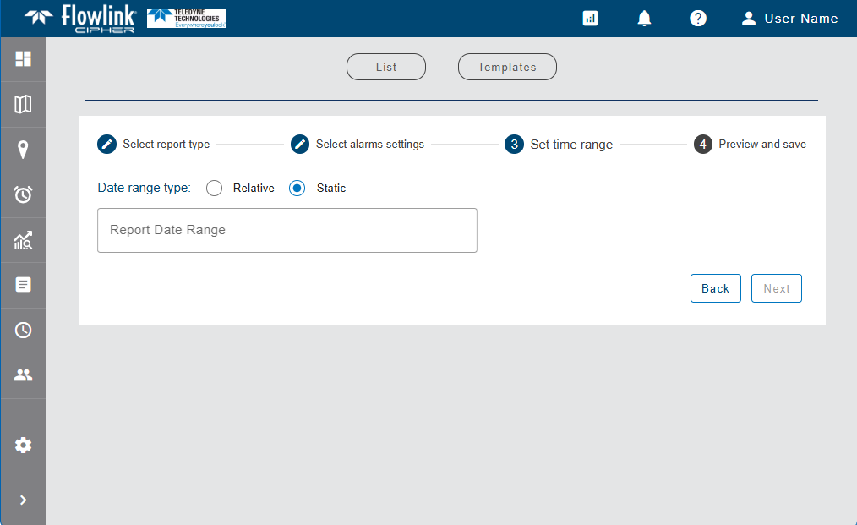Open the help question mark icon
The image size is (857, 525).
[x=698, y=19]
